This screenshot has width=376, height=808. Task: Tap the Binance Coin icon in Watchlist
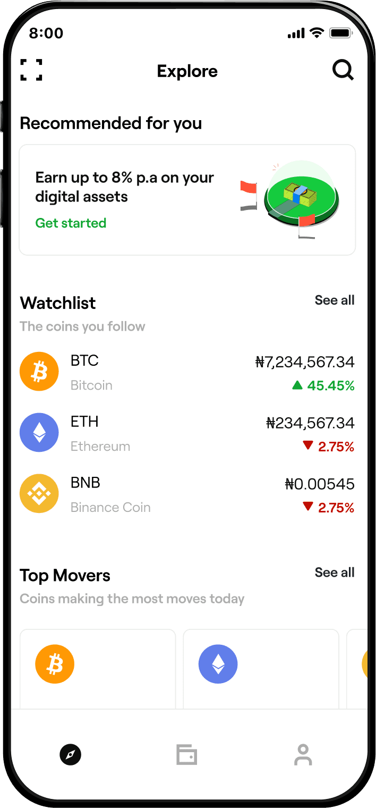coord(39,494)
